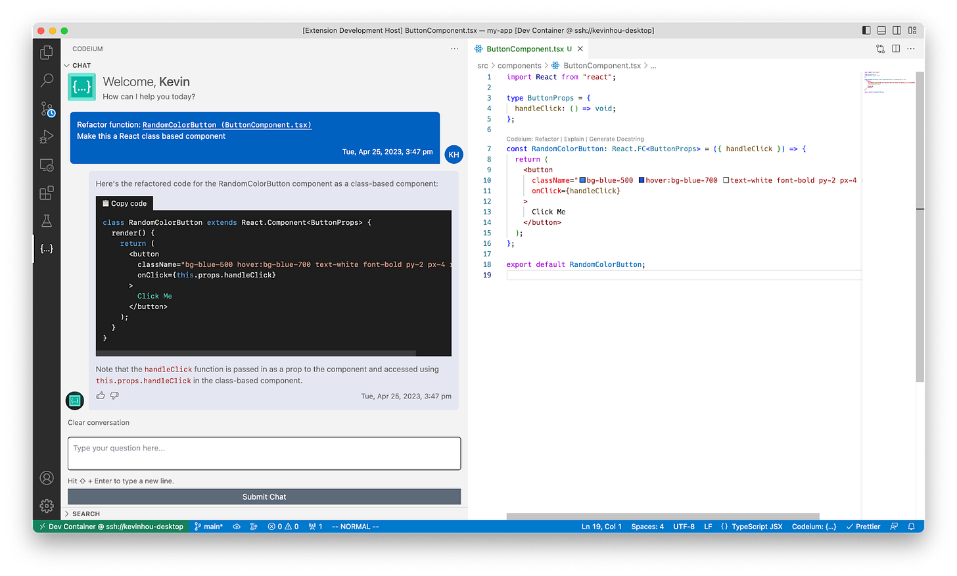Open Spaces: 4 indentation selector

[647, 527]
